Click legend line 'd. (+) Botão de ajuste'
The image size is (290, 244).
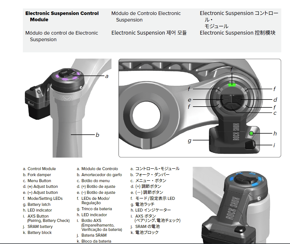coord(96,186)
